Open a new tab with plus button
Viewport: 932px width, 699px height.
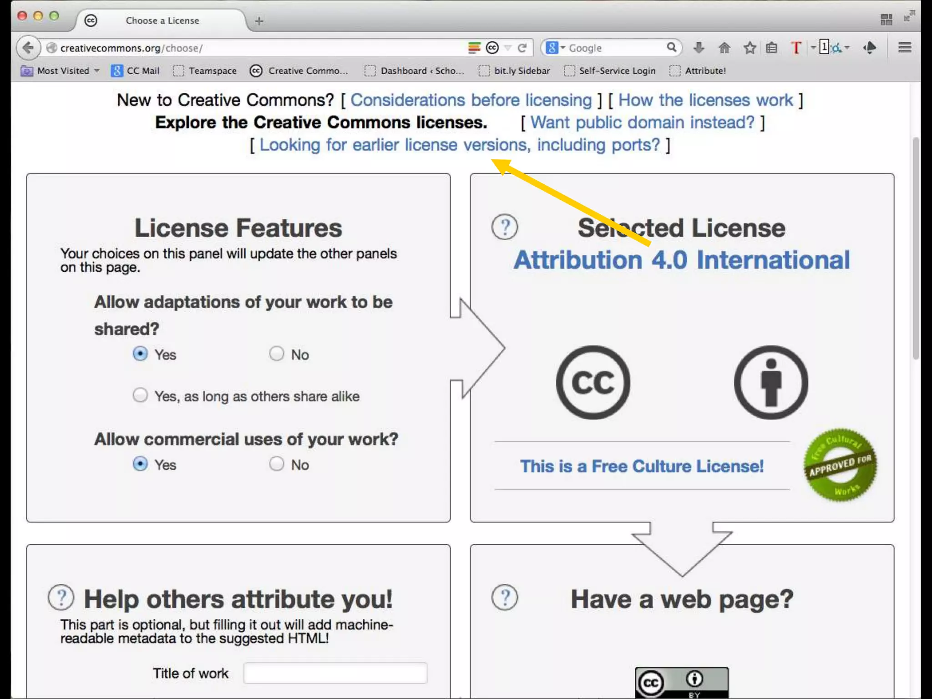[259, 21]
